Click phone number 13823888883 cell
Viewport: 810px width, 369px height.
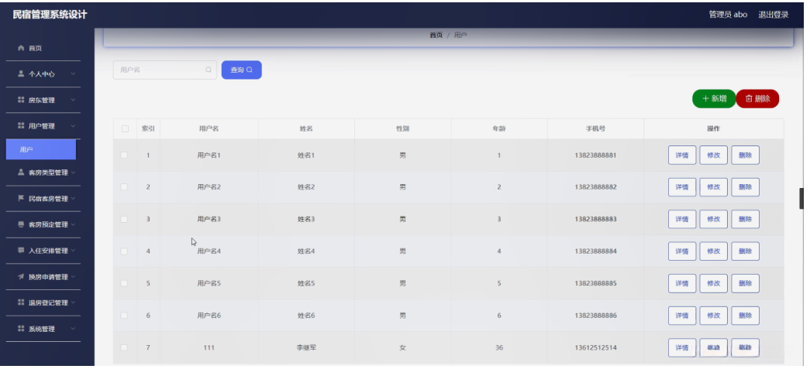595,219
